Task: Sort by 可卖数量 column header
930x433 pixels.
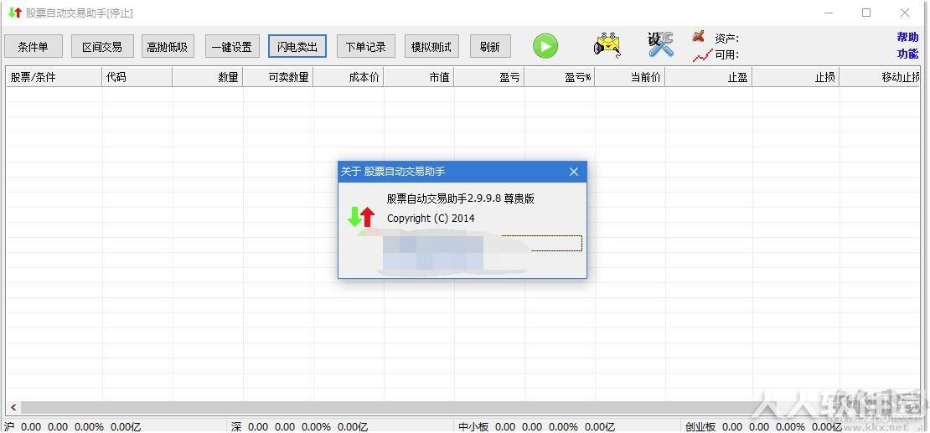Action: tap(278, 77)
